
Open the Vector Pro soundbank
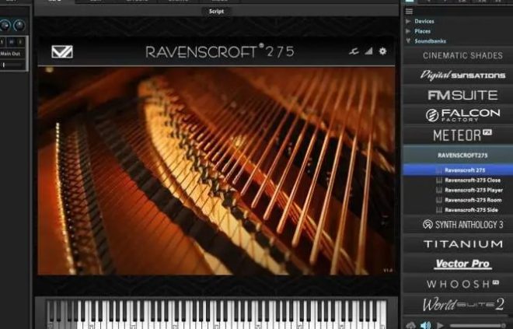458,264
